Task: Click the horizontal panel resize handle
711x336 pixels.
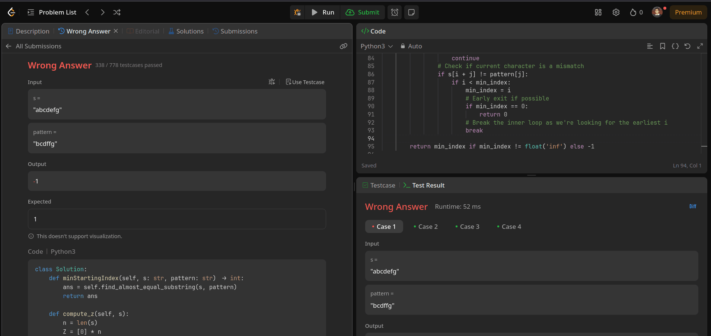Action: (x=532, y=175)
